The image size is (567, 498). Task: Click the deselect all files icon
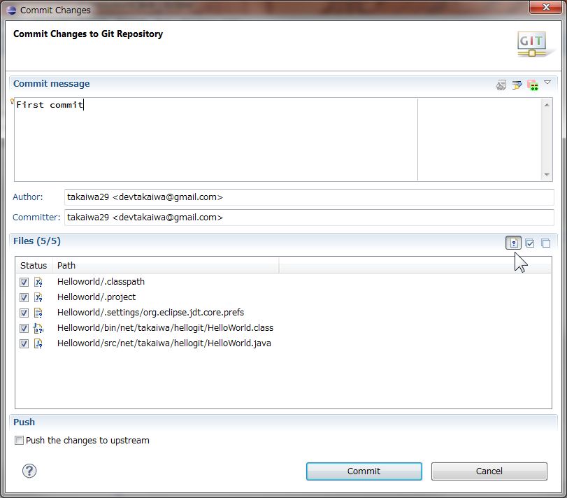545,243
